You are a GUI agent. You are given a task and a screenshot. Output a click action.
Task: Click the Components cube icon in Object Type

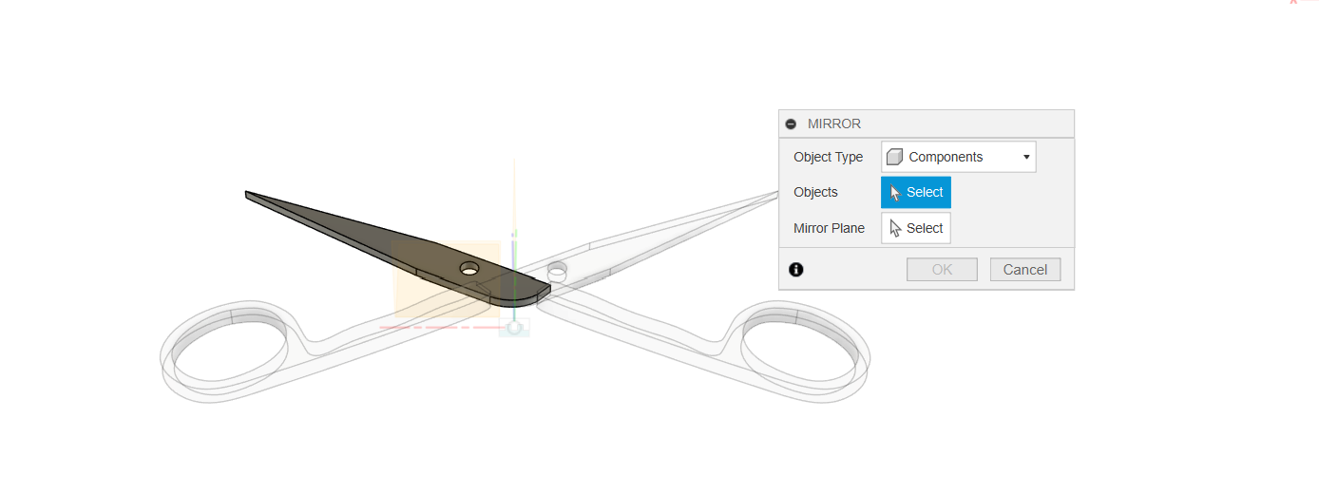pyautogui.click(x=894, y=157)
